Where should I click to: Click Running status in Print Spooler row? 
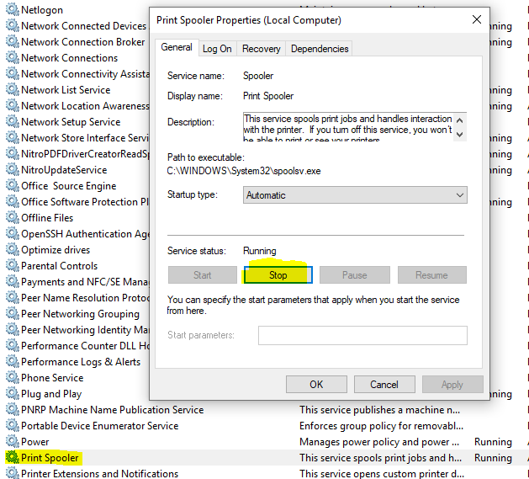[x=493, y=457]
